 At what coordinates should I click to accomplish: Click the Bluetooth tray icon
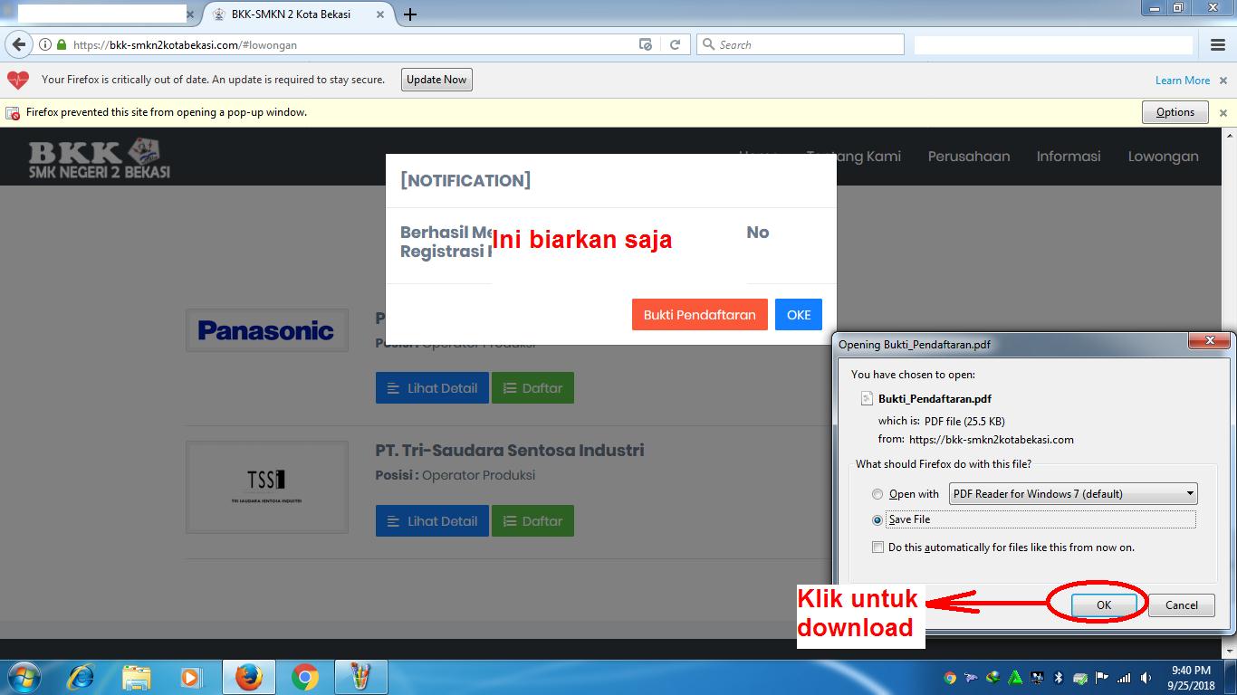(1059, 678)
